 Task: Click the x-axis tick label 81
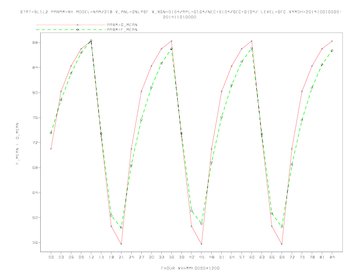[322, 257]
